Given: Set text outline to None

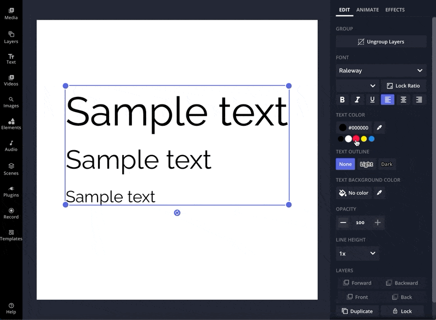Looking at the screenshot, I should point(346,164).
